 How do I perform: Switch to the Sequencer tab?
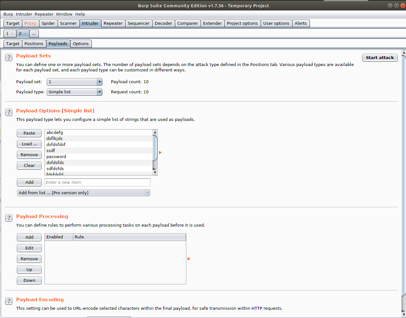click(139, 23)
